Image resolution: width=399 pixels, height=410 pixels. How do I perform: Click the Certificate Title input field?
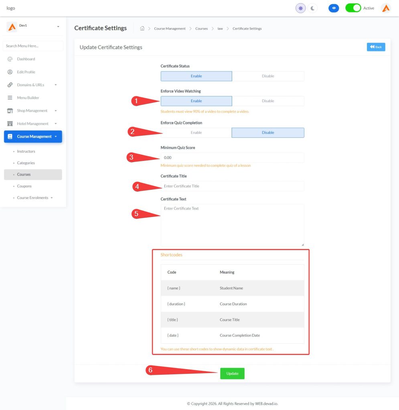pyautogui.click(x=232, y=186)
